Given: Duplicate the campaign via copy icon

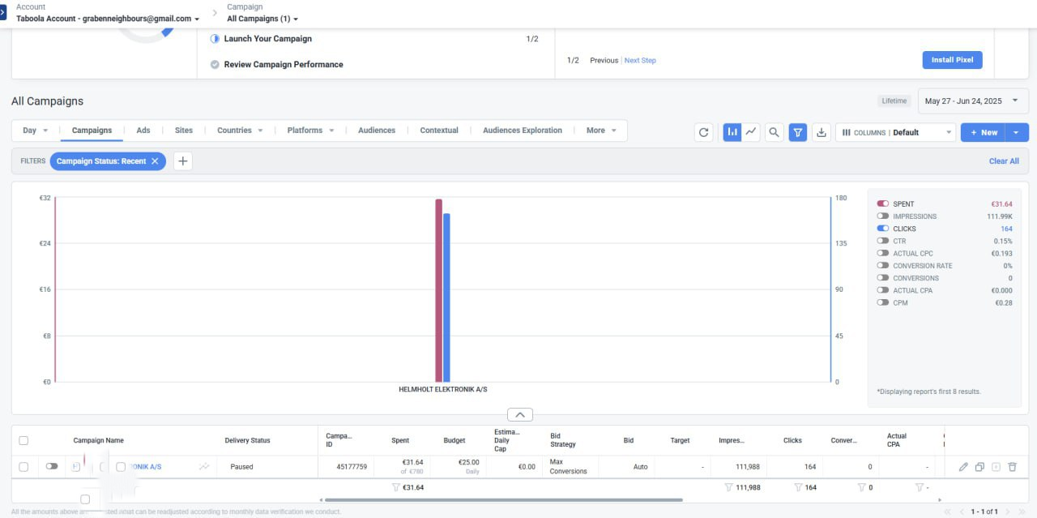Looking at the screenshot, I should pos(979,466).
